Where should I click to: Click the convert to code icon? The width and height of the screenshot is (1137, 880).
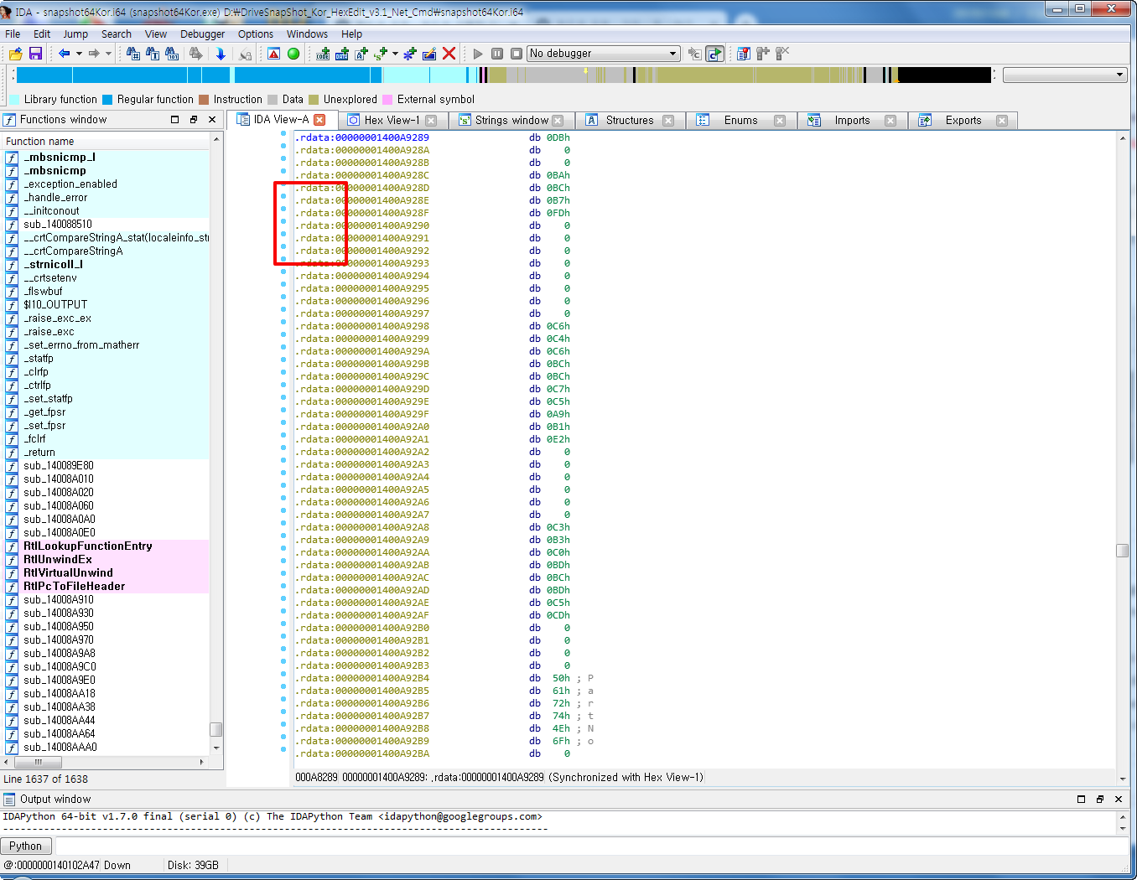[x=323, y=54]
